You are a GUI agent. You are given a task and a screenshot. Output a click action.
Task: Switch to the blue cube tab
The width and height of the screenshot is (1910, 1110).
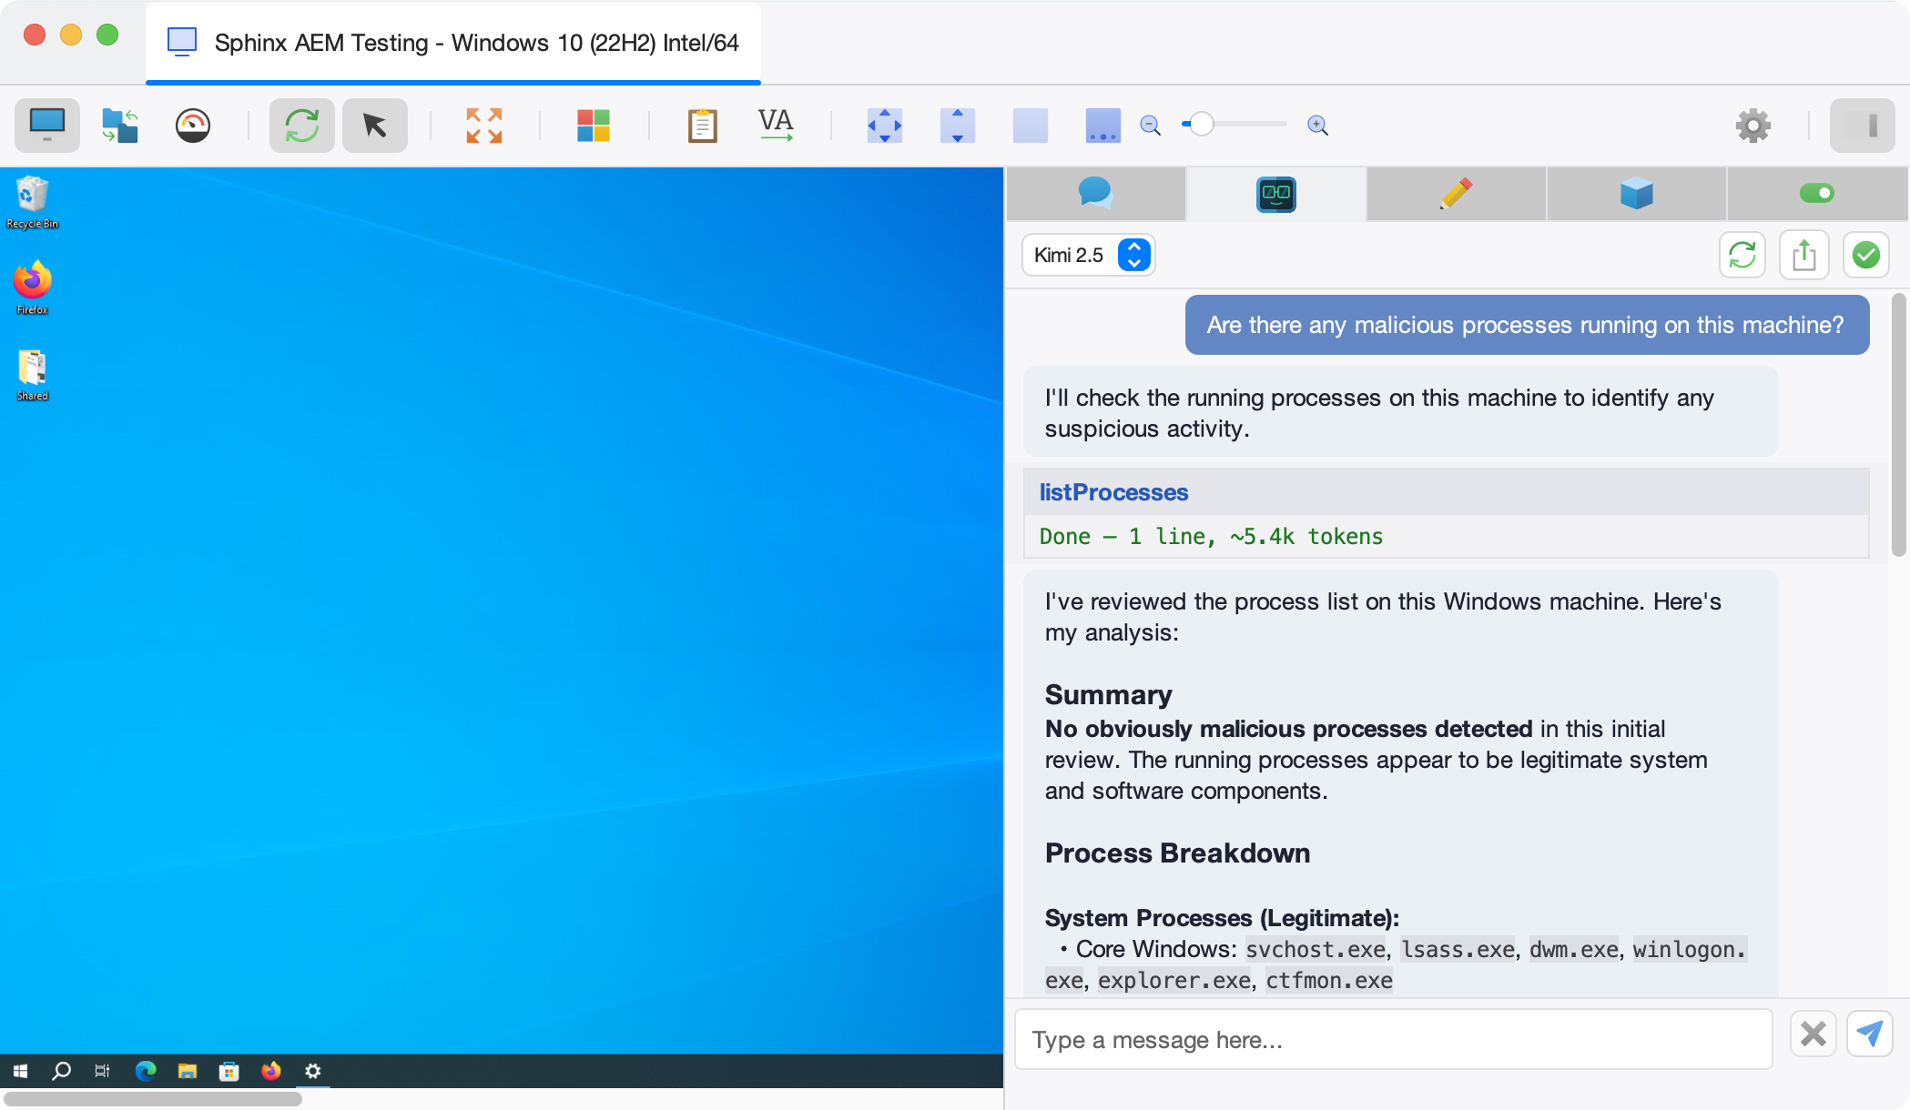(1637, 194)
